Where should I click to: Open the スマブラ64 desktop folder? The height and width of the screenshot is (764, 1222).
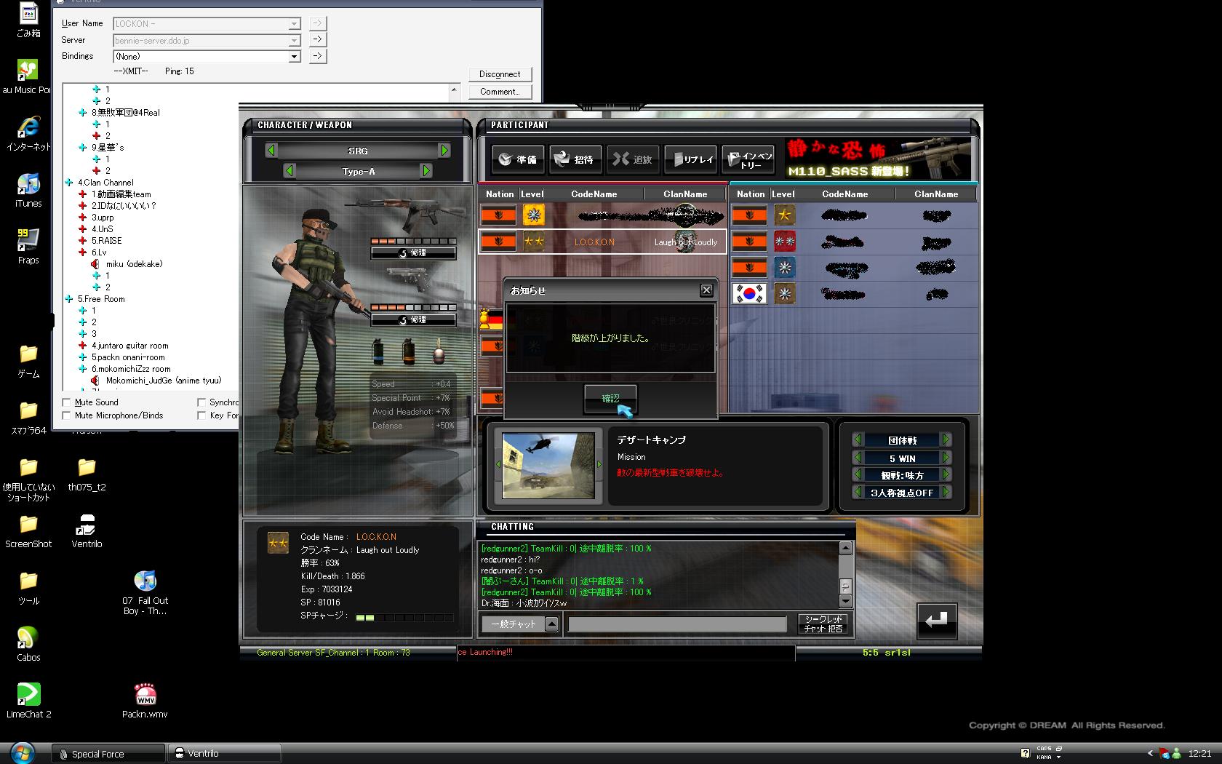(x=28, y=417)
